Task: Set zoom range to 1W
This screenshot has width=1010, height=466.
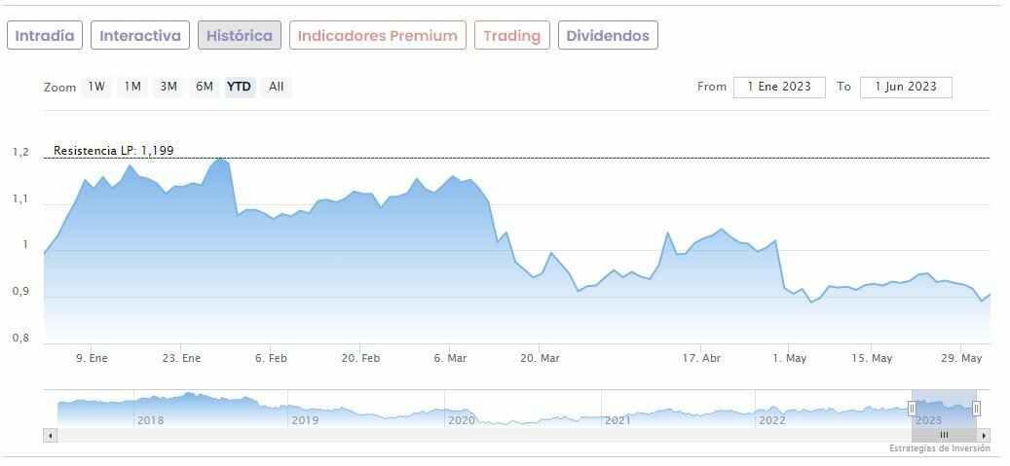Action: 96,87
